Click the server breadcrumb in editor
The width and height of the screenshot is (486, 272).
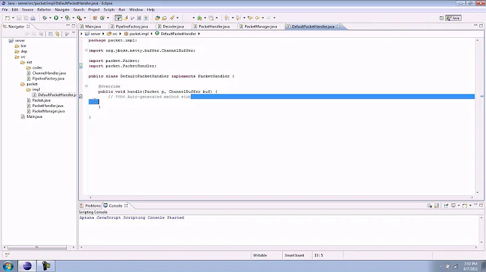pos(96,33)
